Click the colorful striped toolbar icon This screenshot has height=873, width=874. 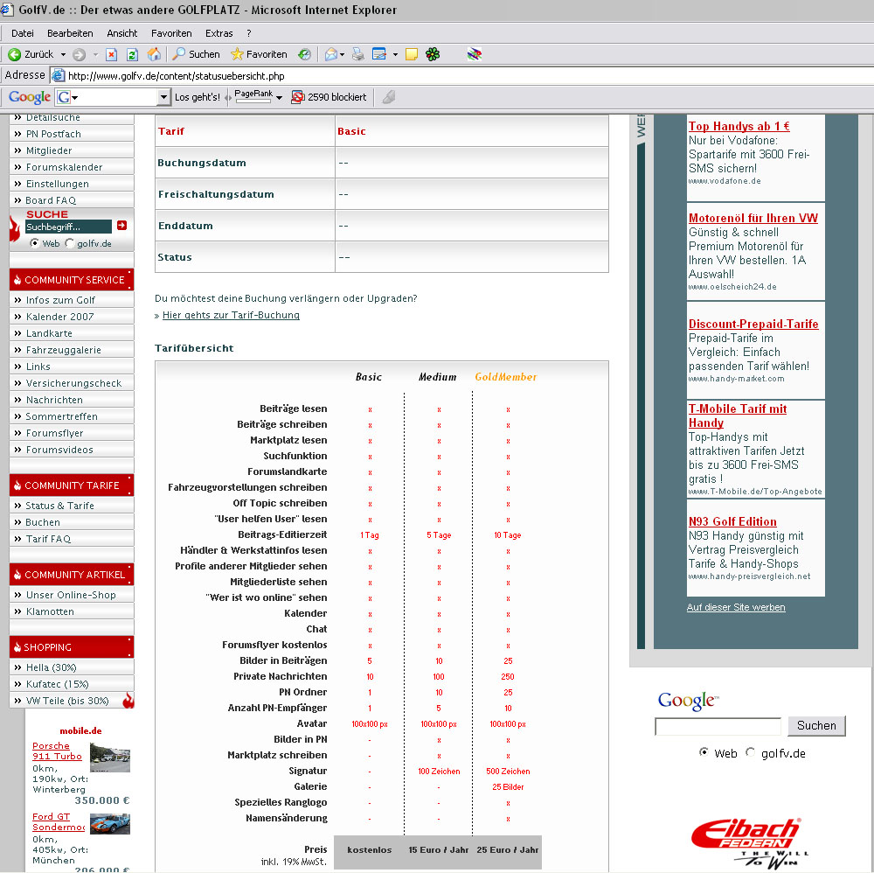[475, 54]
